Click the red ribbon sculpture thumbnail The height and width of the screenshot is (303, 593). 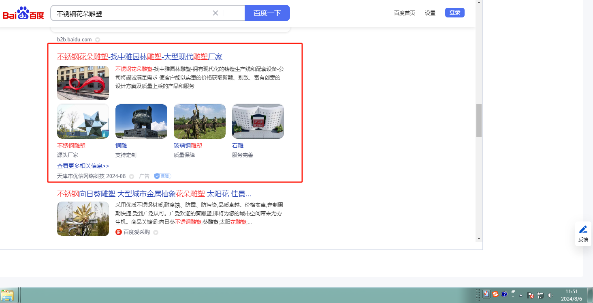point(83,83)
